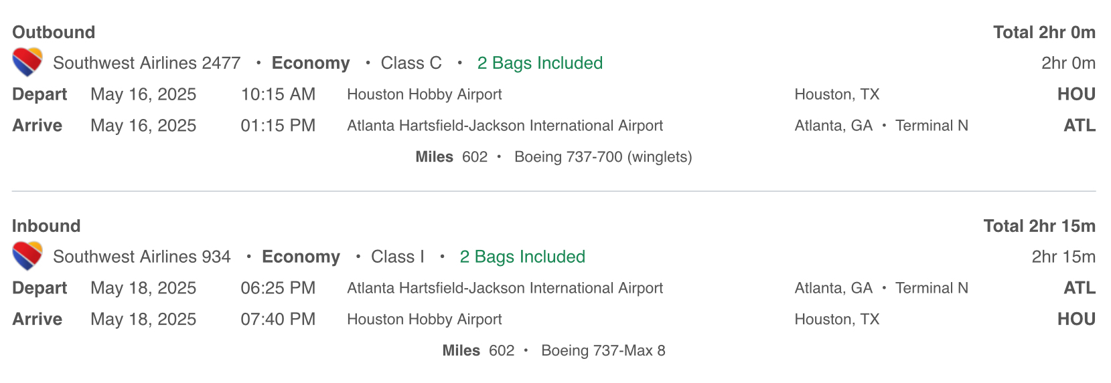The image size is (1111, 383).
Task: Click the Southwest Airlines 2477 flight name
Action: 147,63
